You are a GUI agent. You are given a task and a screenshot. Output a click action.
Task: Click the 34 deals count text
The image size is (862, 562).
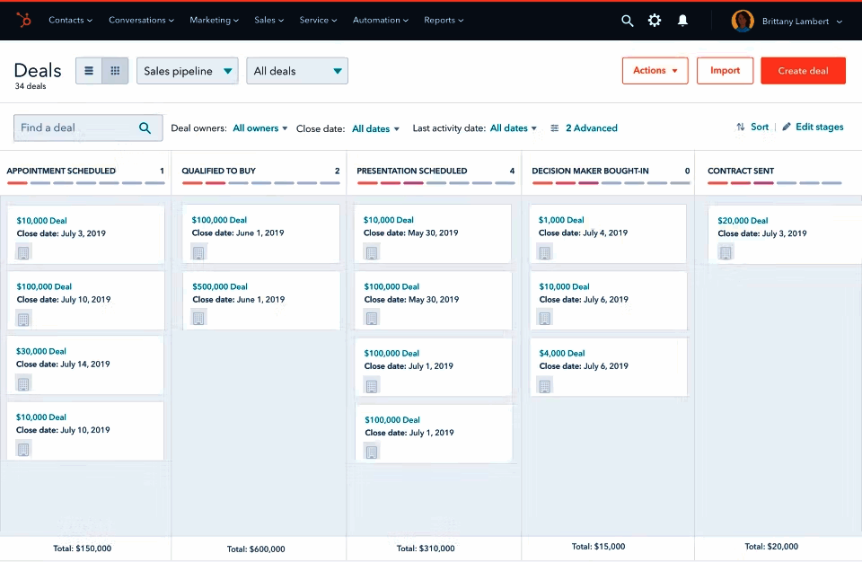(31, 86)
